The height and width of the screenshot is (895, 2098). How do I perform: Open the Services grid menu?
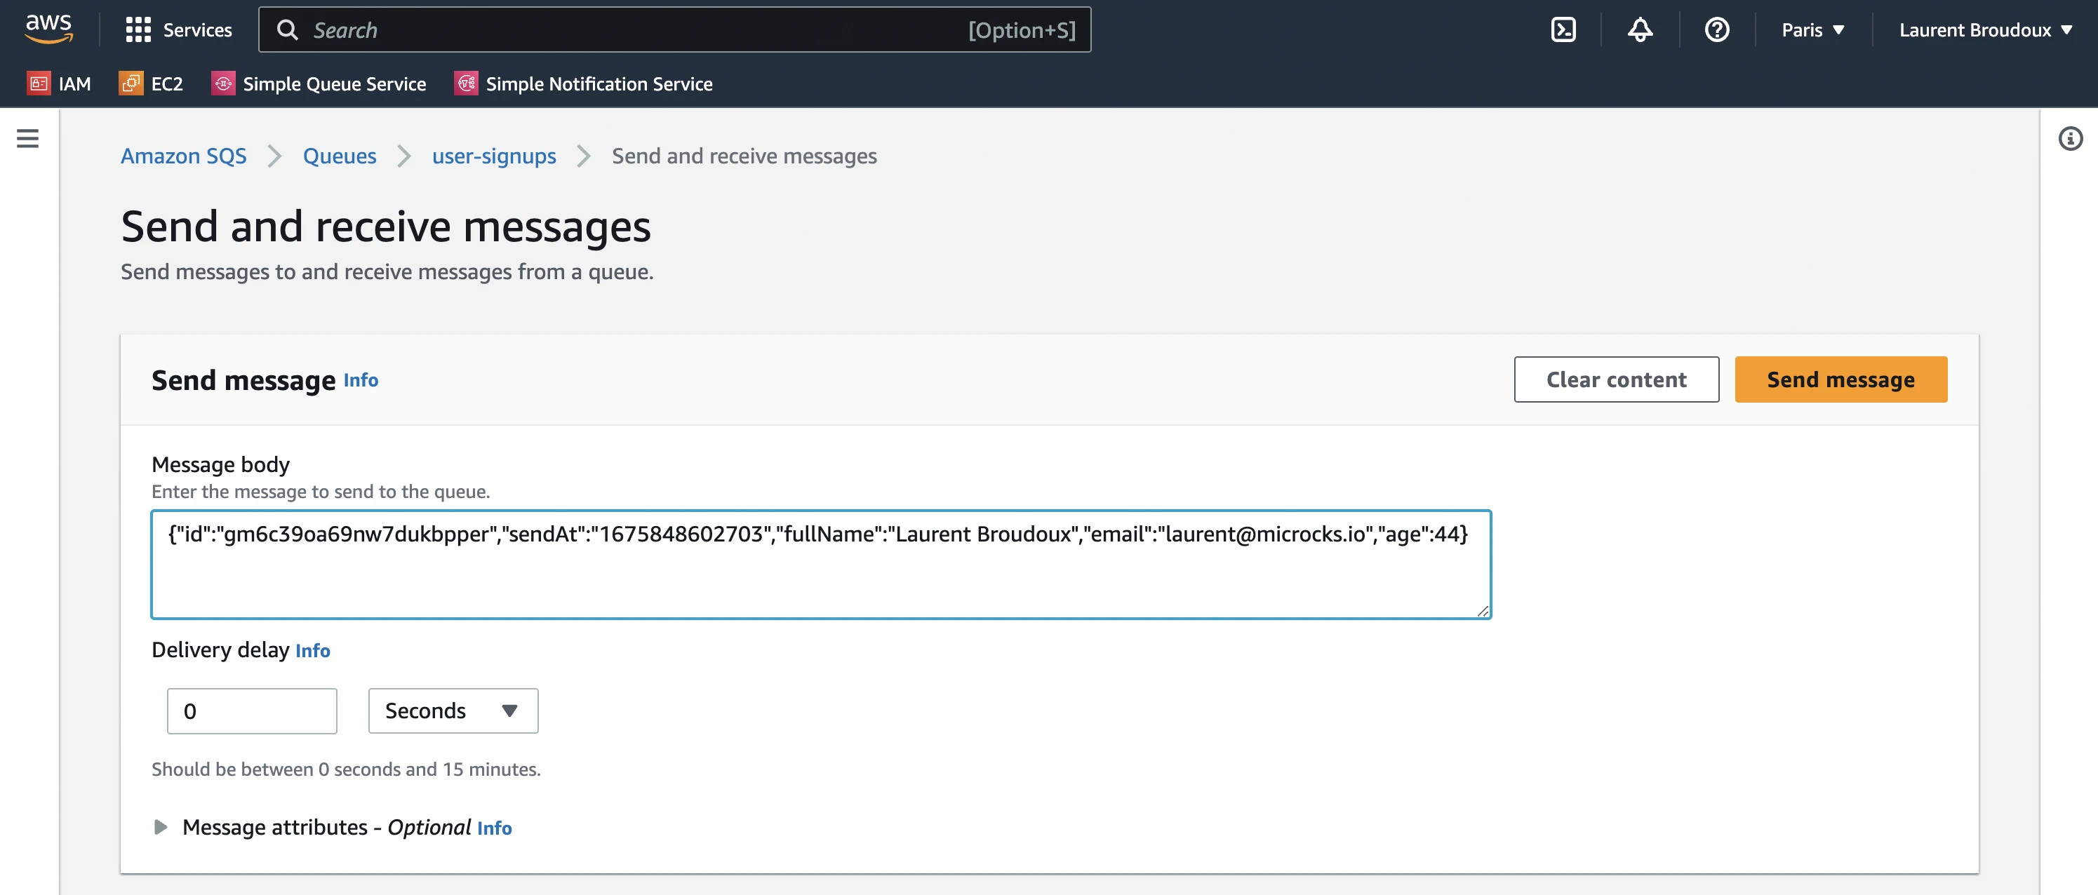click(178, 30)
